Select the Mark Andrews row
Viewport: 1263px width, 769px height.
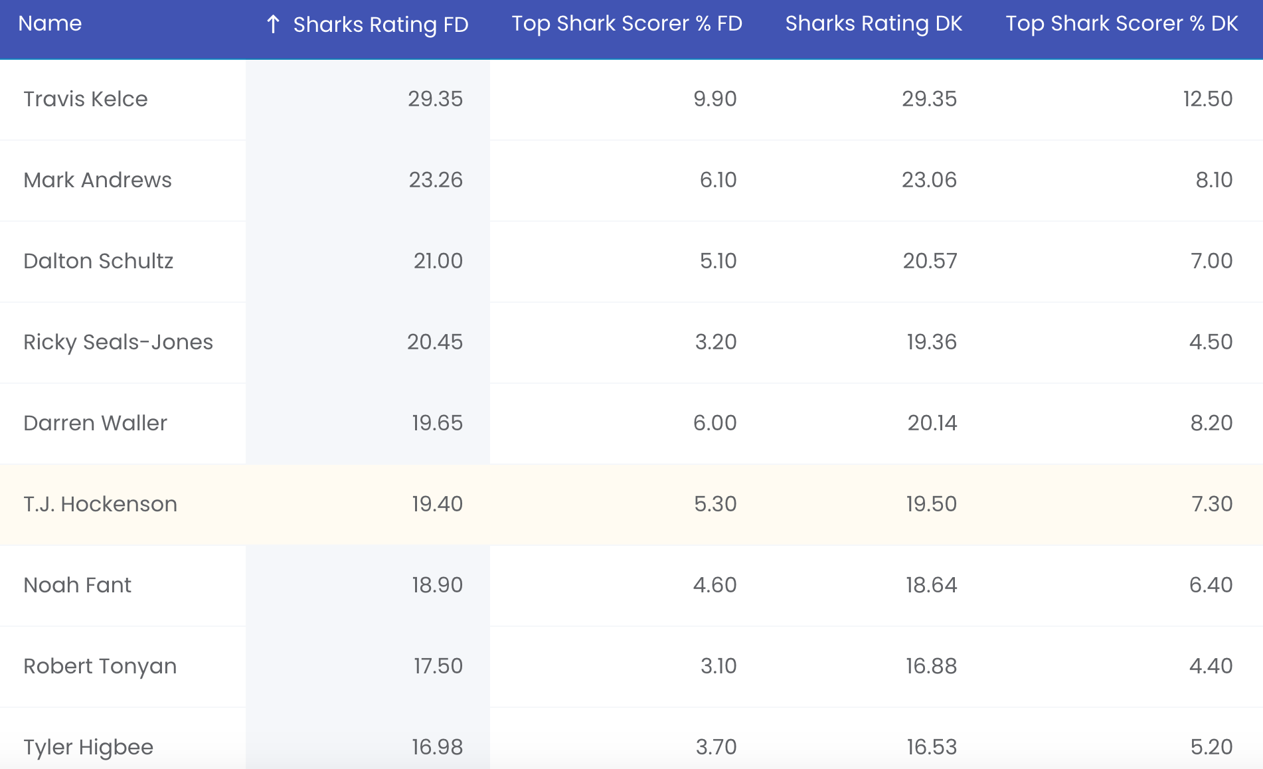tap(631, 181)
